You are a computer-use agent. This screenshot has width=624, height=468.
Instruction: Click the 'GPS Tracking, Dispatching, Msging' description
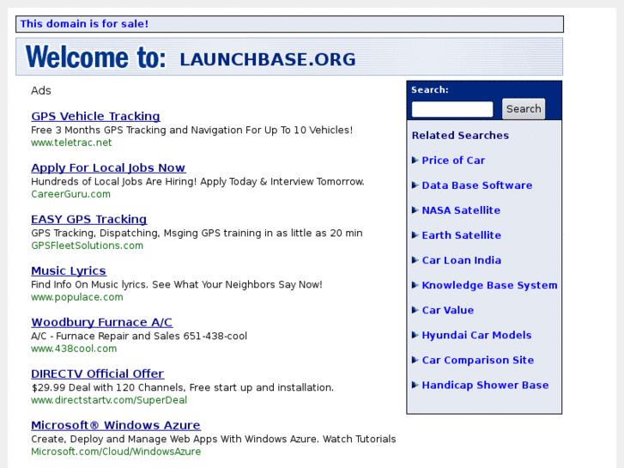(x=197, y=233)
